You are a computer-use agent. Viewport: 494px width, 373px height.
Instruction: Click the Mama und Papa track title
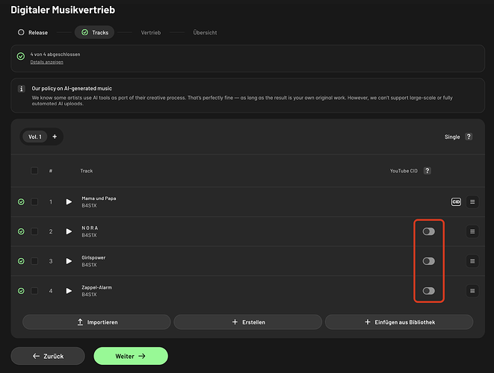pyautogui.click(x=99, y=198)
